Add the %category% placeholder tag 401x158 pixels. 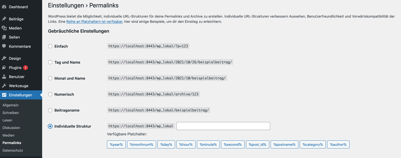click(313, 144)
